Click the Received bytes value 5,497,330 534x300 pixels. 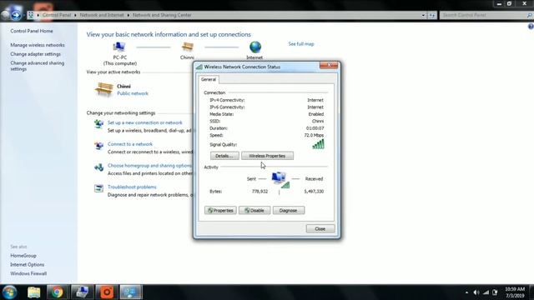pos(314,192)
